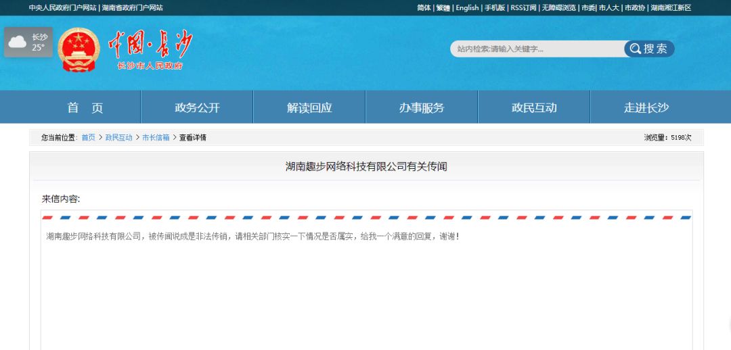
Task: Click the letter body text about 非法传销
Action: tap(252, 236)
